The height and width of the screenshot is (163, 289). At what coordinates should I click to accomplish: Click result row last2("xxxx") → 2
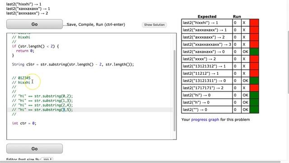coord(220,59)
